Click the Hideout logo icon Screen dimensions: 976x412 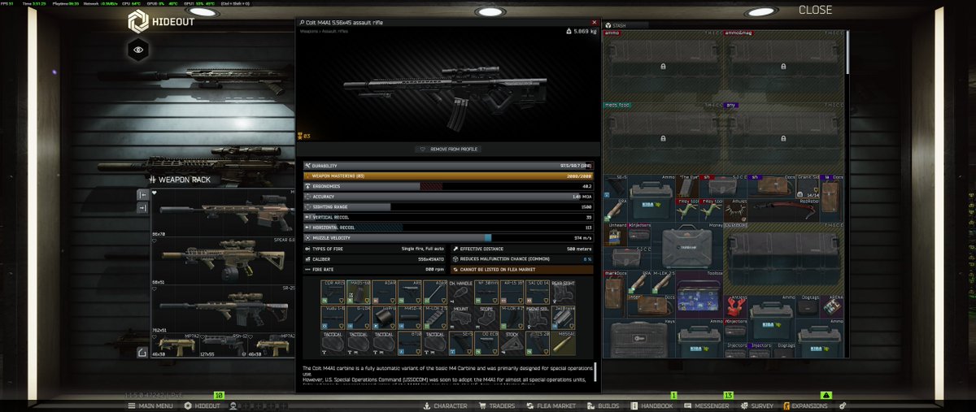[139, 20]
